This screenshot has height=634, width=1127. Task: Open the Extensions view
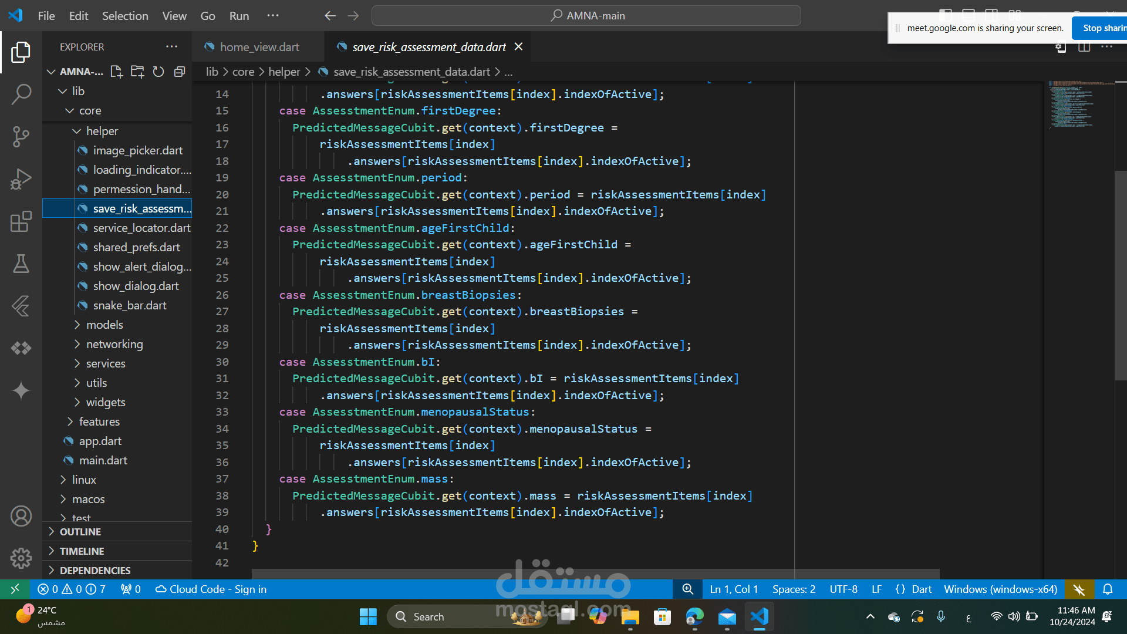pos(21,221)
